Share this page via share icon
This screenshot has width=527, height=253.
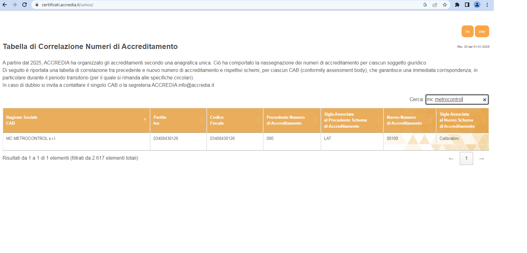435,5
